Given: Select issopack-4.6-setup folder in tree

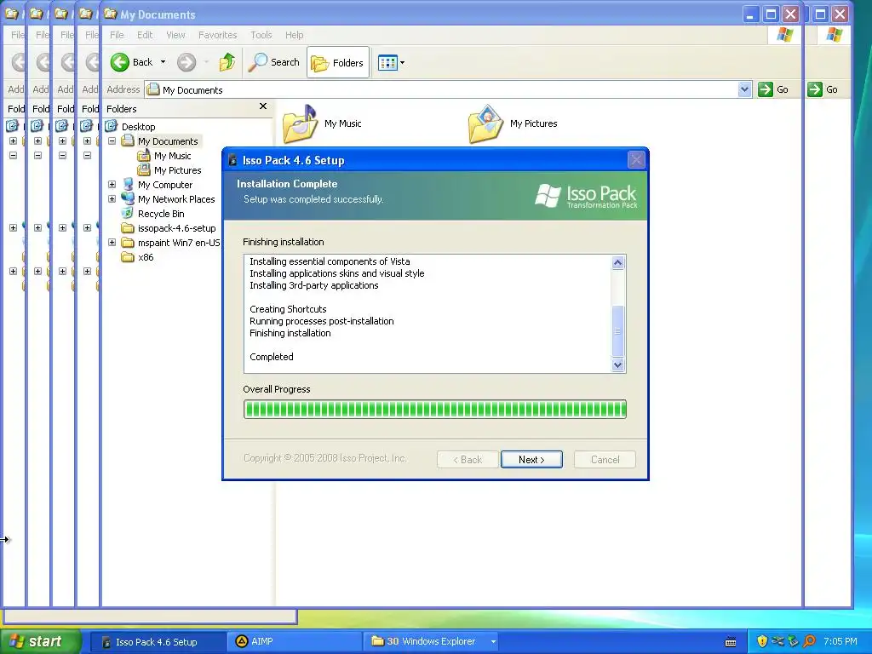Looking at the screenshot, I should tap(176, 228).
